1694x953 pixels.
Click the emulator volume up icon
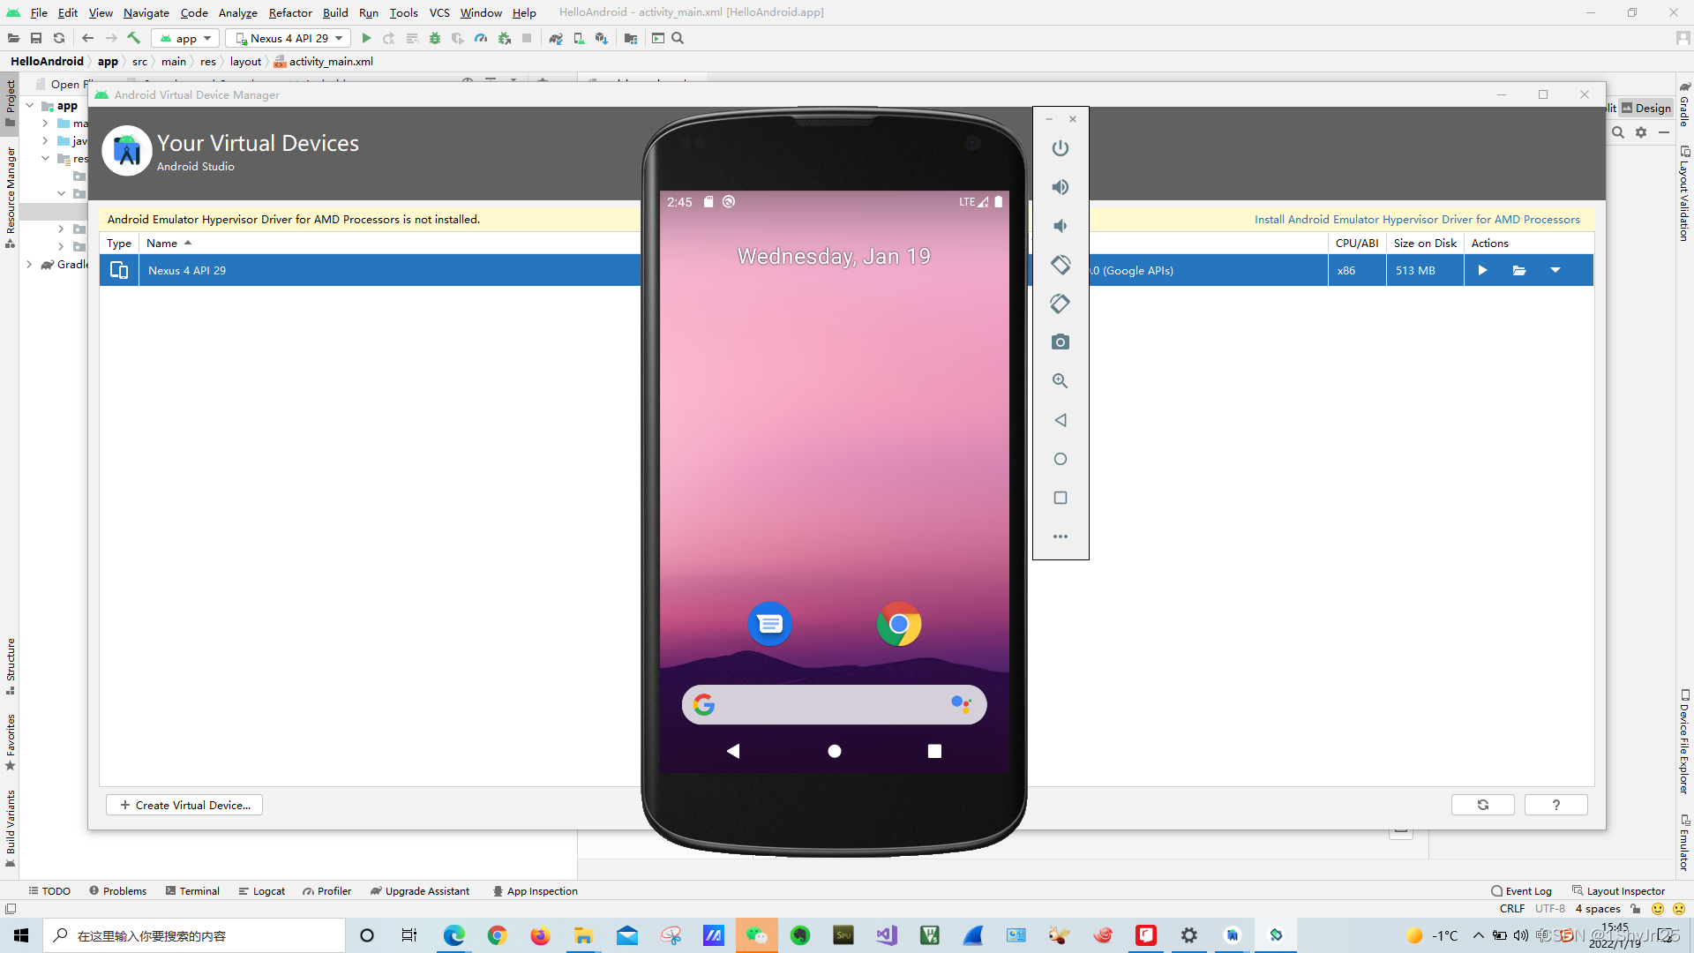[1061, 187]
